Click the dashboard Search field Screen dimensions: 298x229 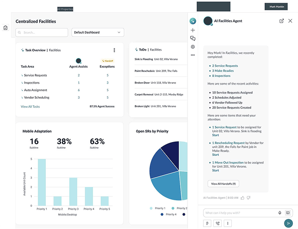point(42,33)
